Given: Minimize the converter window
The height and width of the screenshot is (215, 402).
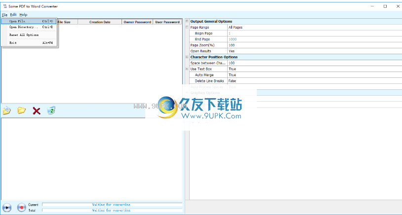Looking at the screenshot, I should point(372,6).
